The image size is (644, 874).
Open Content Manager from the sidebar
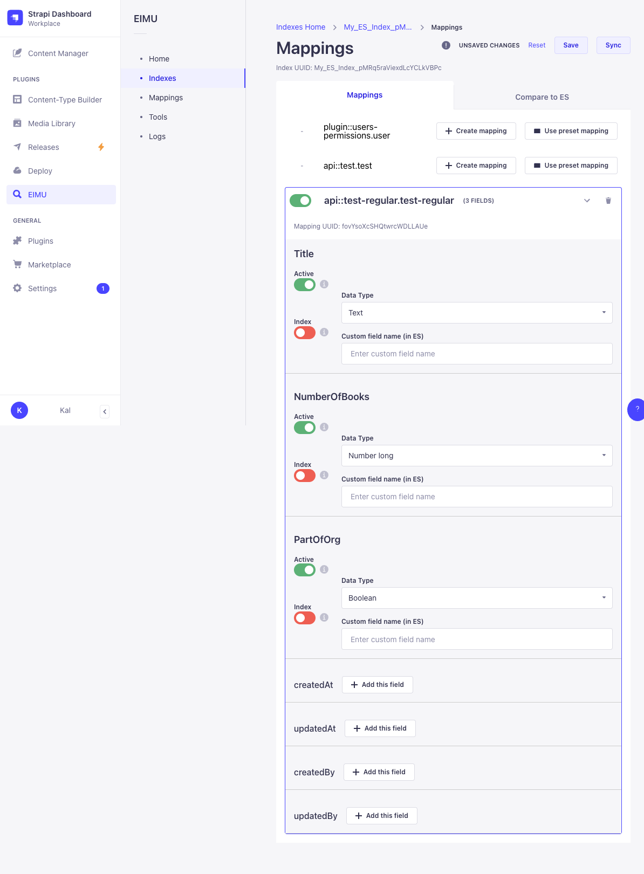(x=58, y=53)
